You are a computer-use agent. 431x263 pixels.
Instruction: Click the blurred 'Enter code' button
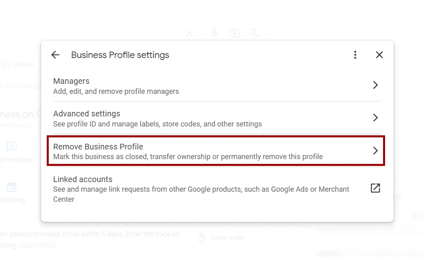(x=222, y=238)
